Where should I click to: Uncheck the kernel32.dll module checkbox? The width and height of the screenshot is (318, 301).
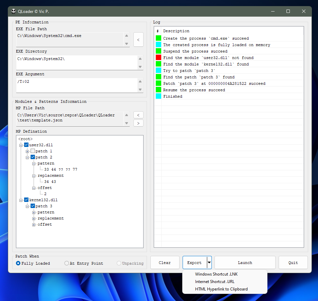[x=26, y=200]
